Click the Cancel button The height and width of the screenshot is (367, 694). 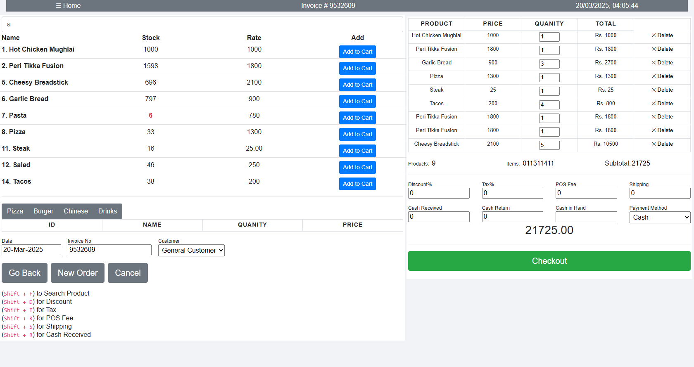click(128, 273)
